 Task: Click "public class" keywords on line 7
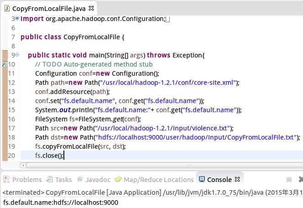tap(41, 37)
